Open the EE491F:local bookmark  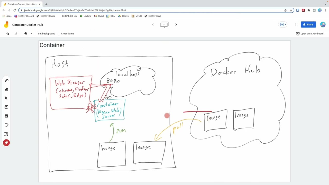pos(153,16)
